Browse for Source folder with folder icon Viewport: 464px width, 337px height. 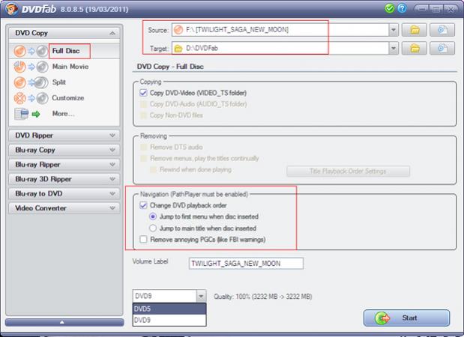click(415, 30)
